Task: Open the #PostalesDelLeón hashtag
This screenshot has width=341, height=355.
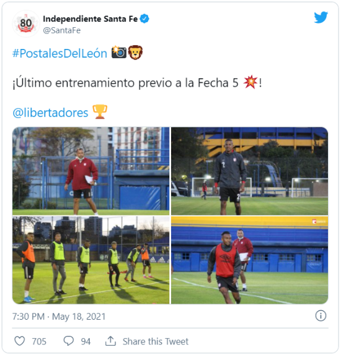Action: (x=60, y=53)
